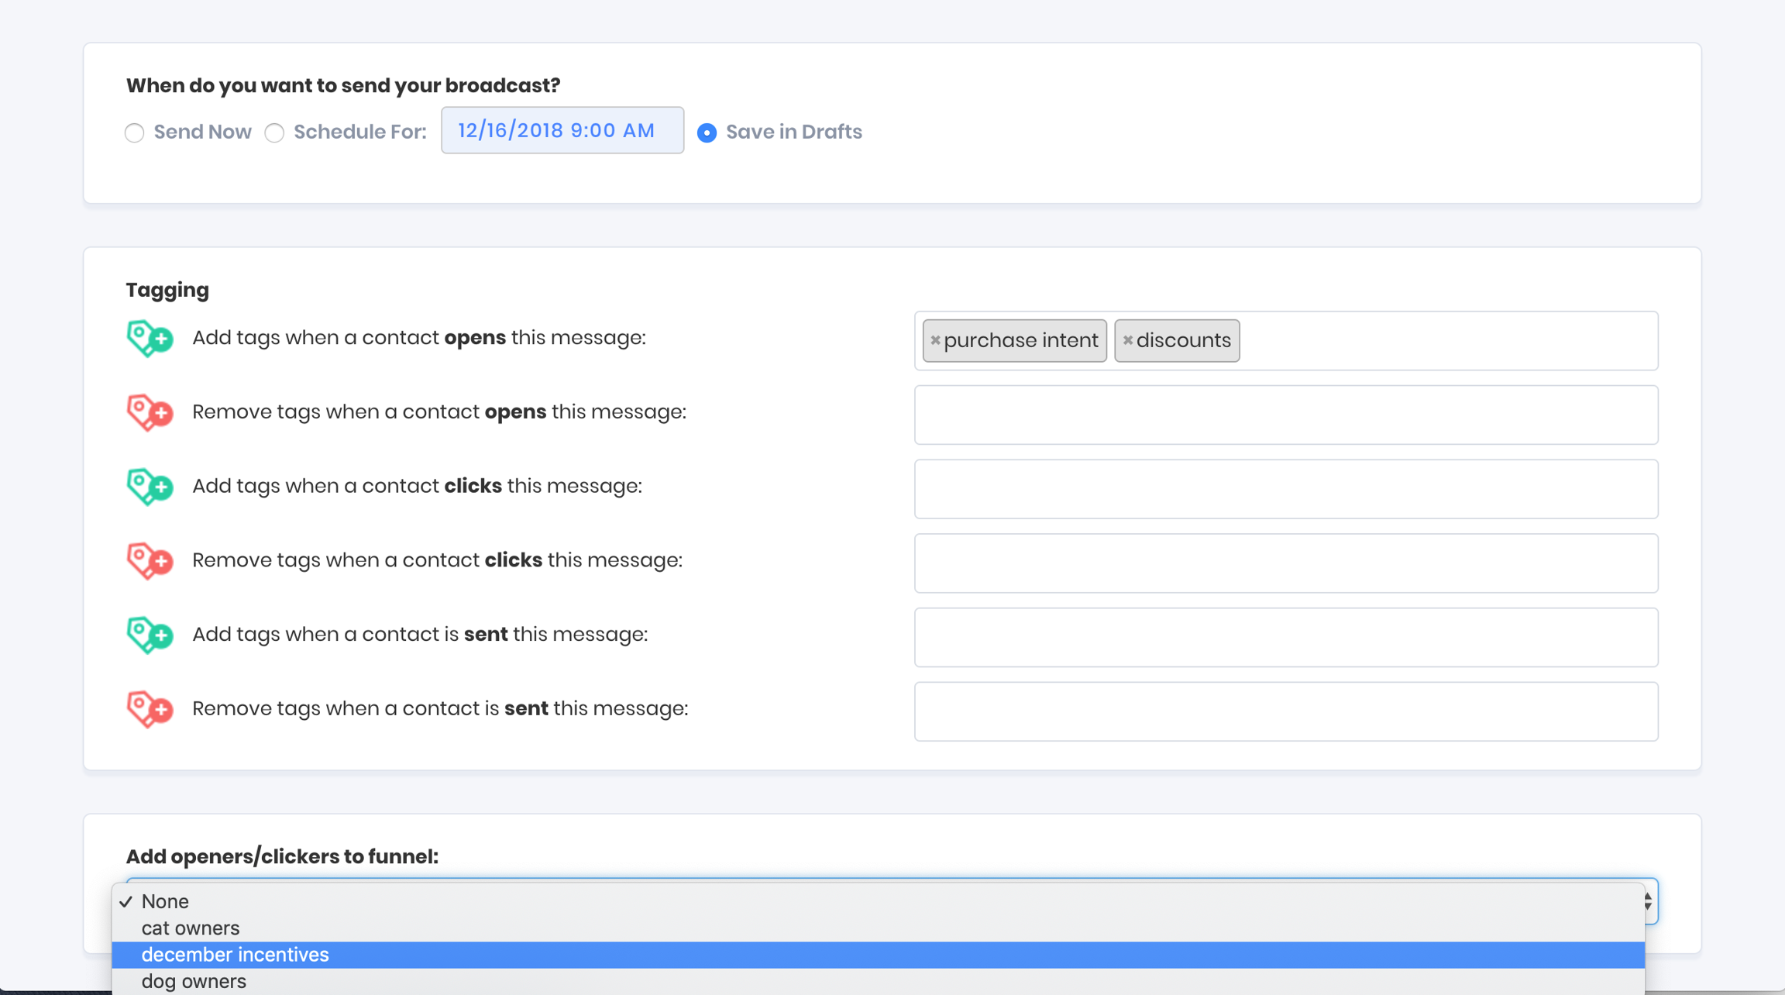The height and width of the screenshot is (995, 1785).
Task: Choose the Schedule For radio button
Action: [274, 133]
